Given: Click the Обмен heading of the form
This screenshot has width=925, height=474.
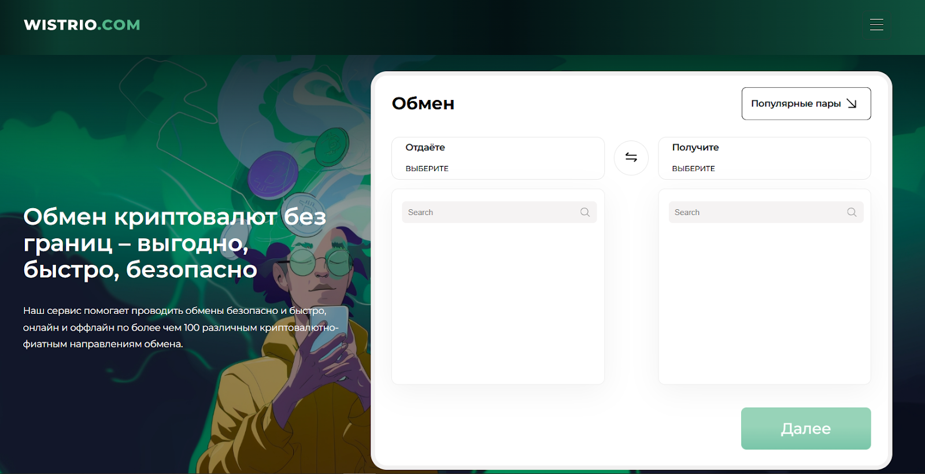Looking at the screenshot, I should [x=423, y=103].
